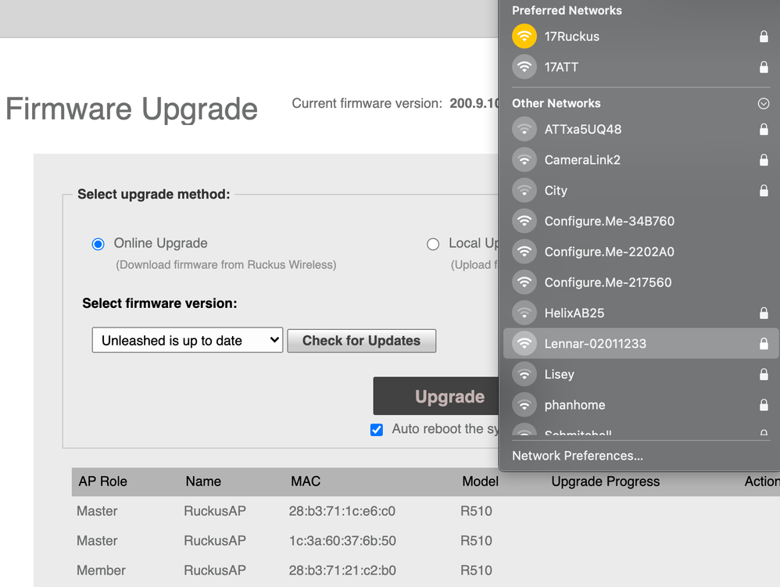Click the lock icon for Lennar-02011233
The image size is (780, 587).
click(x=764, y=344)
